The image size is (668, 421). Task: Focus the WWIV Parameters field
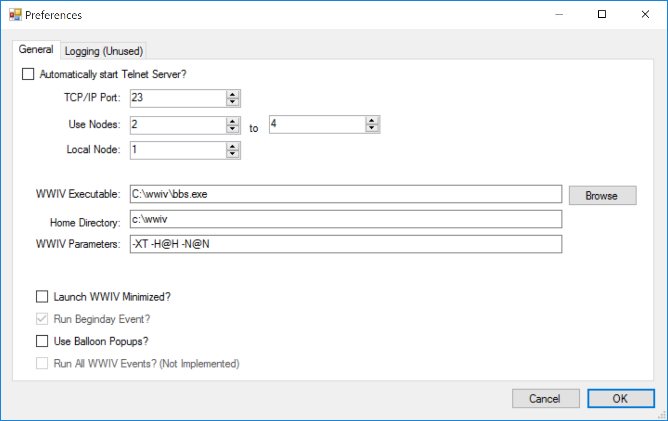click(x=346, y=244)
